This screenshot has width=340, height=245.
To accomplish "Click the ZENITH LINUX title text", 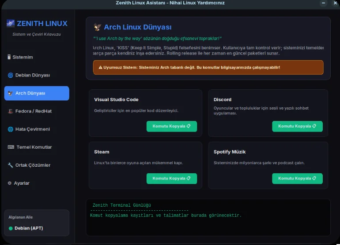I will coord(42,24).
